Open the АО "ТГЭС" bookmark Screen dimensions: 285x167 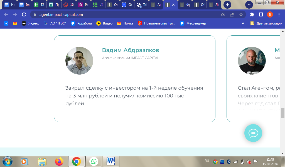(x=55, y=23)
